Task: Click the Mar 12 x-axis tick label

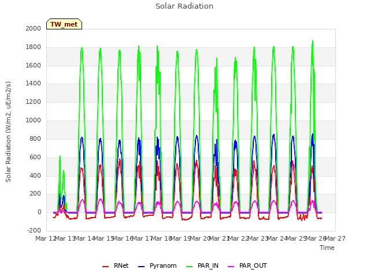Action: (45, 238)
